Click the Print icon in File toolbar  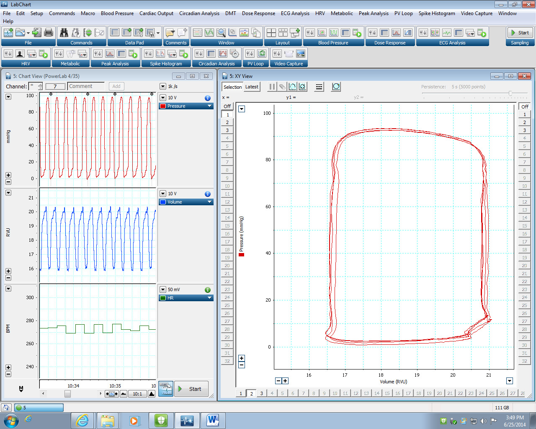(49, 32)
